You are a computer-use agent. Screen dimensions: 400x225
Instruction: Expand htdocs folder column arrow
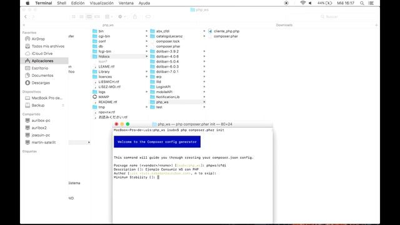click(146, 56)
